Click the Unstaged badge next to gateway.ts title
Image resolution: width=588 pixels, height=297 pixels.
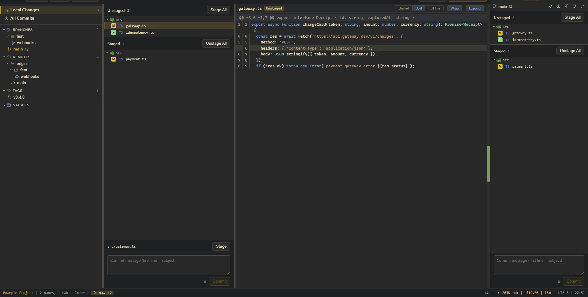274,9
